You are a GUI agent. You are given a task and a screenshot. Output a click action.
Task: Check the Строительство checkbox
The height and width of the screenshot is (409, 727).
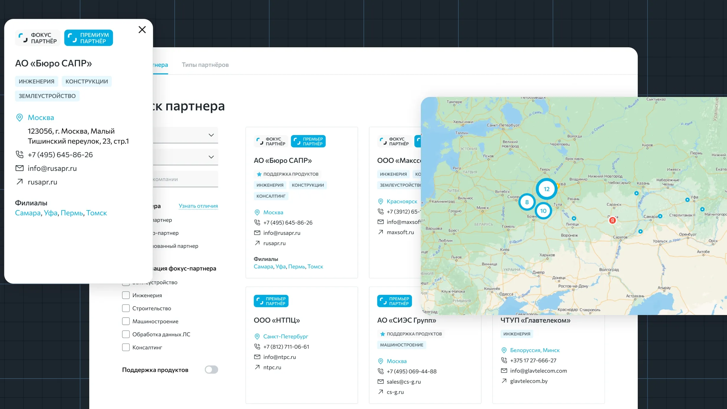click(126, 308)
